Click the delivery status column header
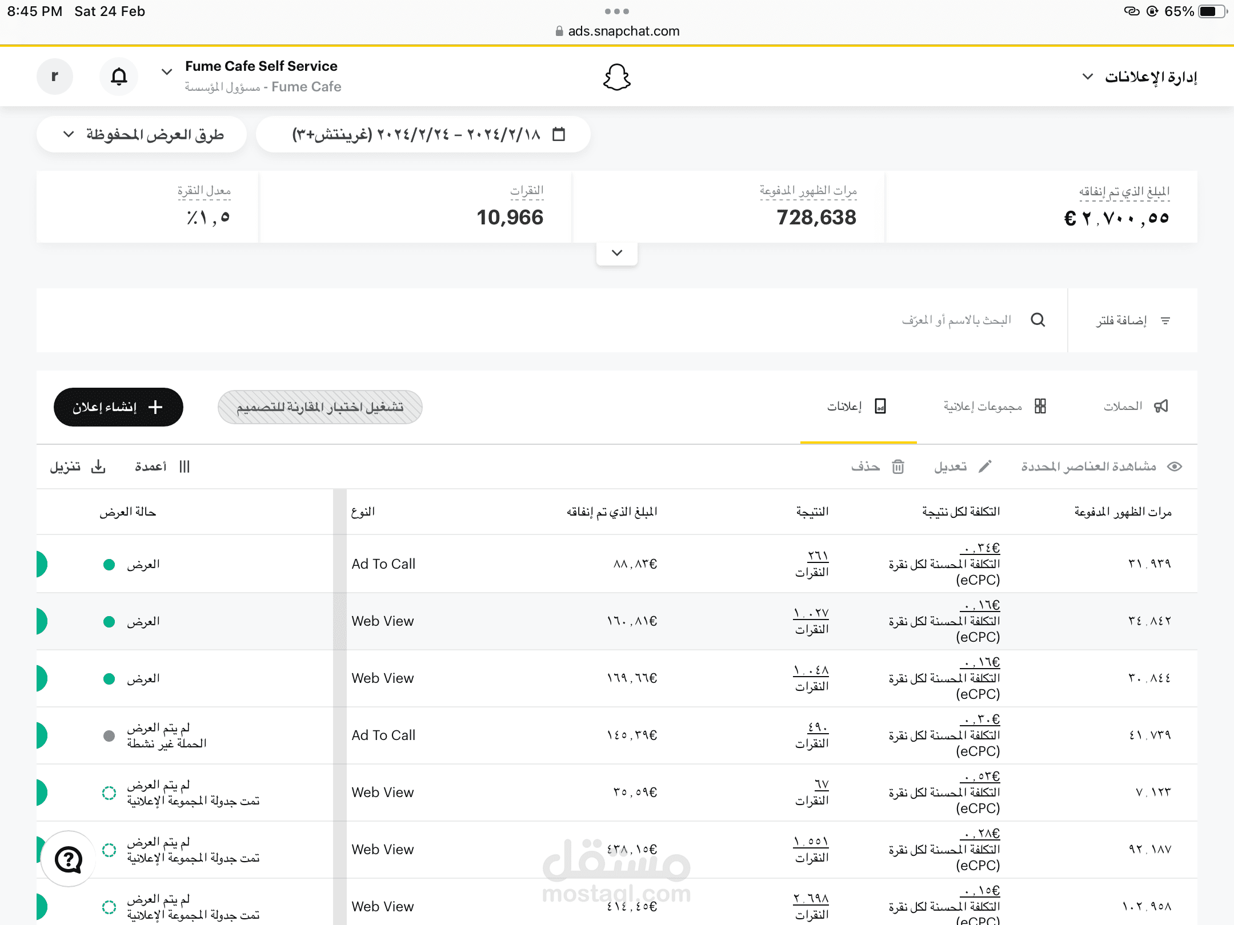The width and height of the screenshot is (1234, 925). (127, 512)
